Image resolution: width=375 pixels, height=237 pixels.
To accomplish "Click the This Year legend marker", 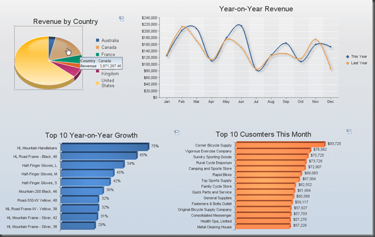I will point(347,57).
